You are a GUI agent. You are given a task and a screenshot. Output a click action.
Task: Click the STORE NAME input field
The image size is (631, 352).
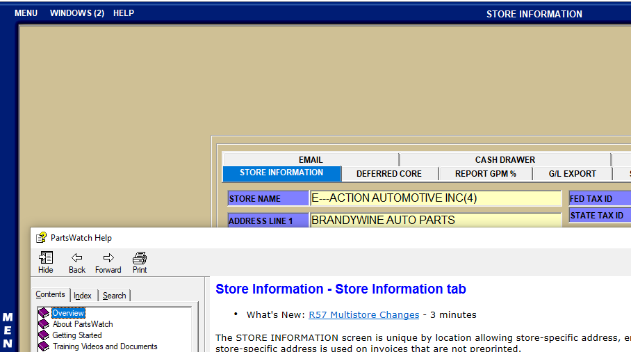436,198
